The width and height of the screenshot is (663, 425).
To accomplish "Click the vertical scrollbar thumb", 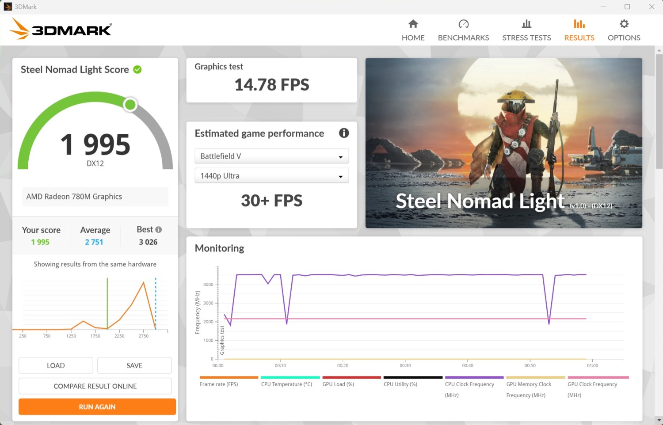I will tap(659, 111).
